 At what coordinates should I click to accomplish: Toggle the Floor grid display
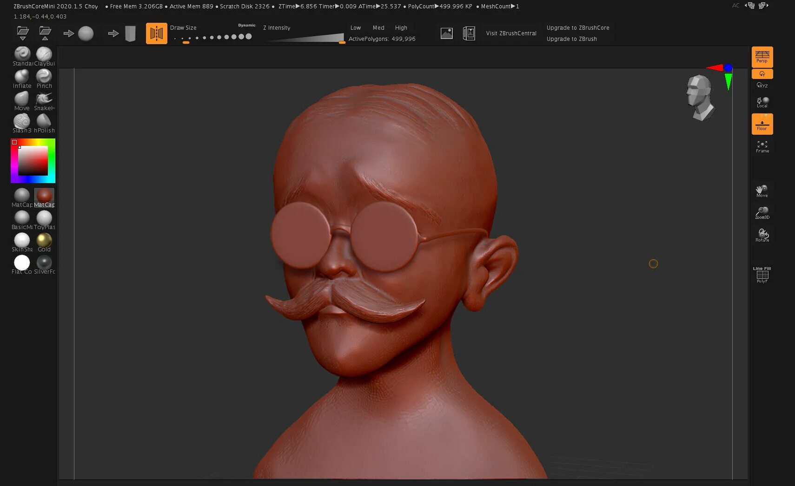762,123
